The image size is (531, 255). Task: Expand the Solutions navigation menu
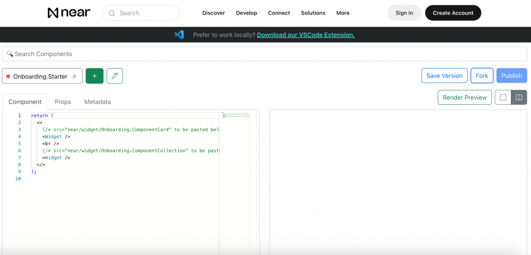point(313,13)
